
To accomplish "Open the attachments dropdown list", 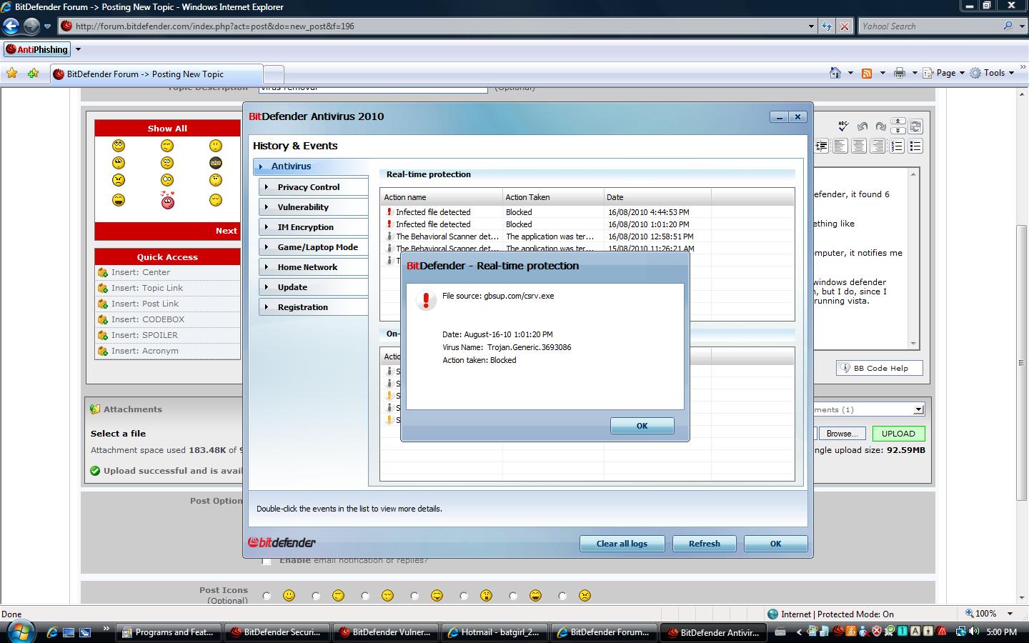I will (918, 409).
